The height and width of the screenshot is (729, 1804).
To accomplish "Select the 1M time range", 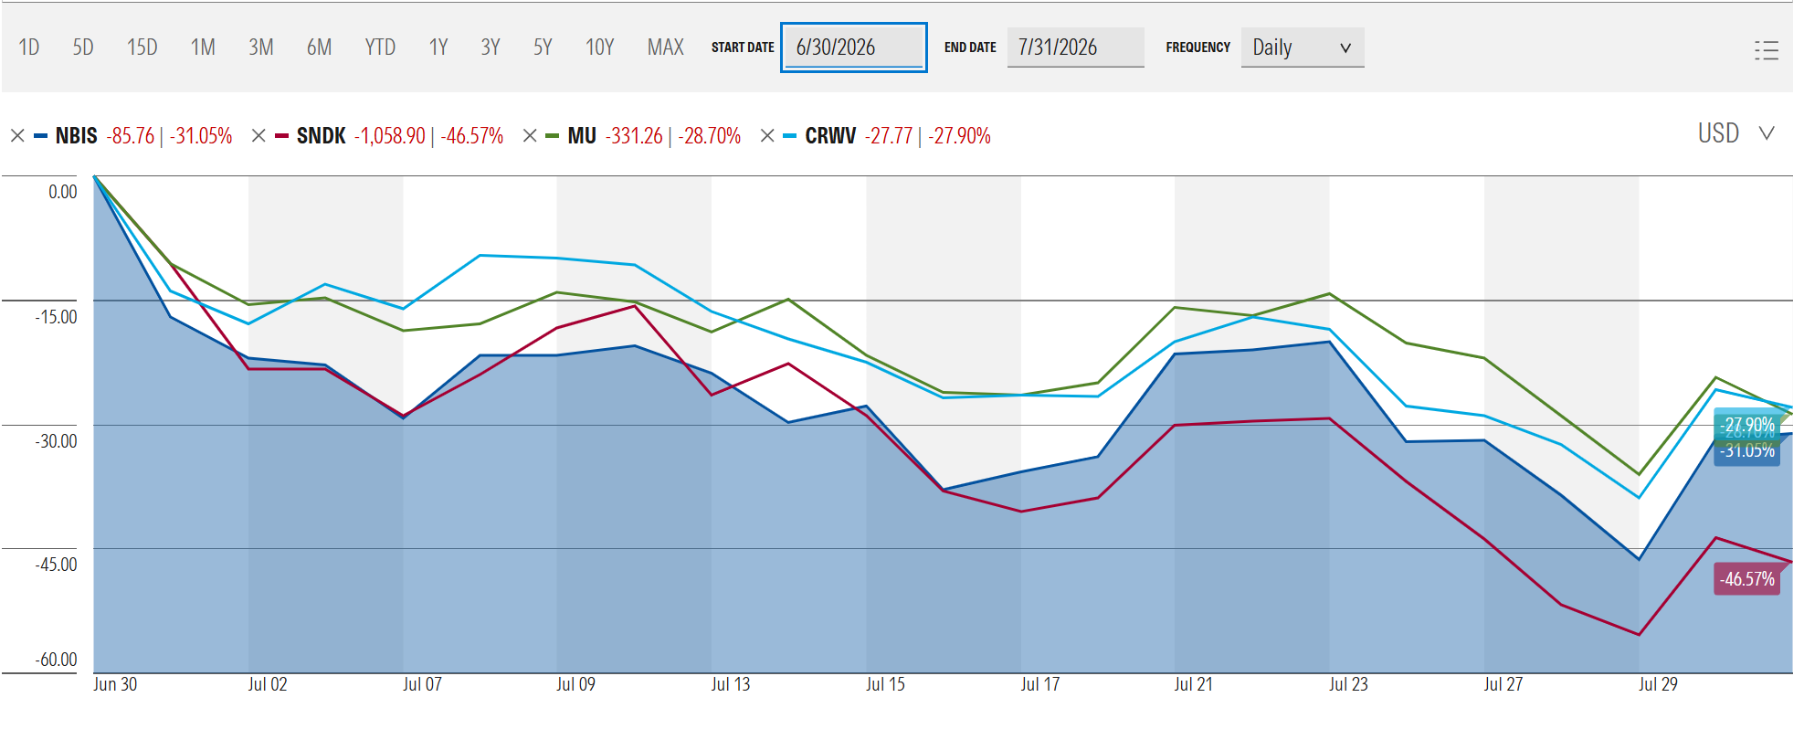I will pyautogui.click(x=203, y=48).
